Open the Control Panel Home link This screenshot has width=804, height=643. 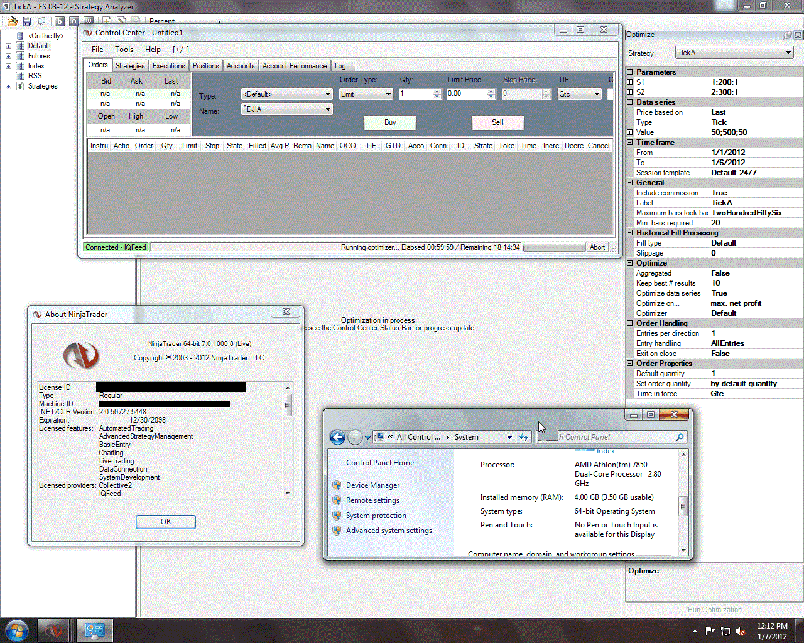tap(380, 463)
